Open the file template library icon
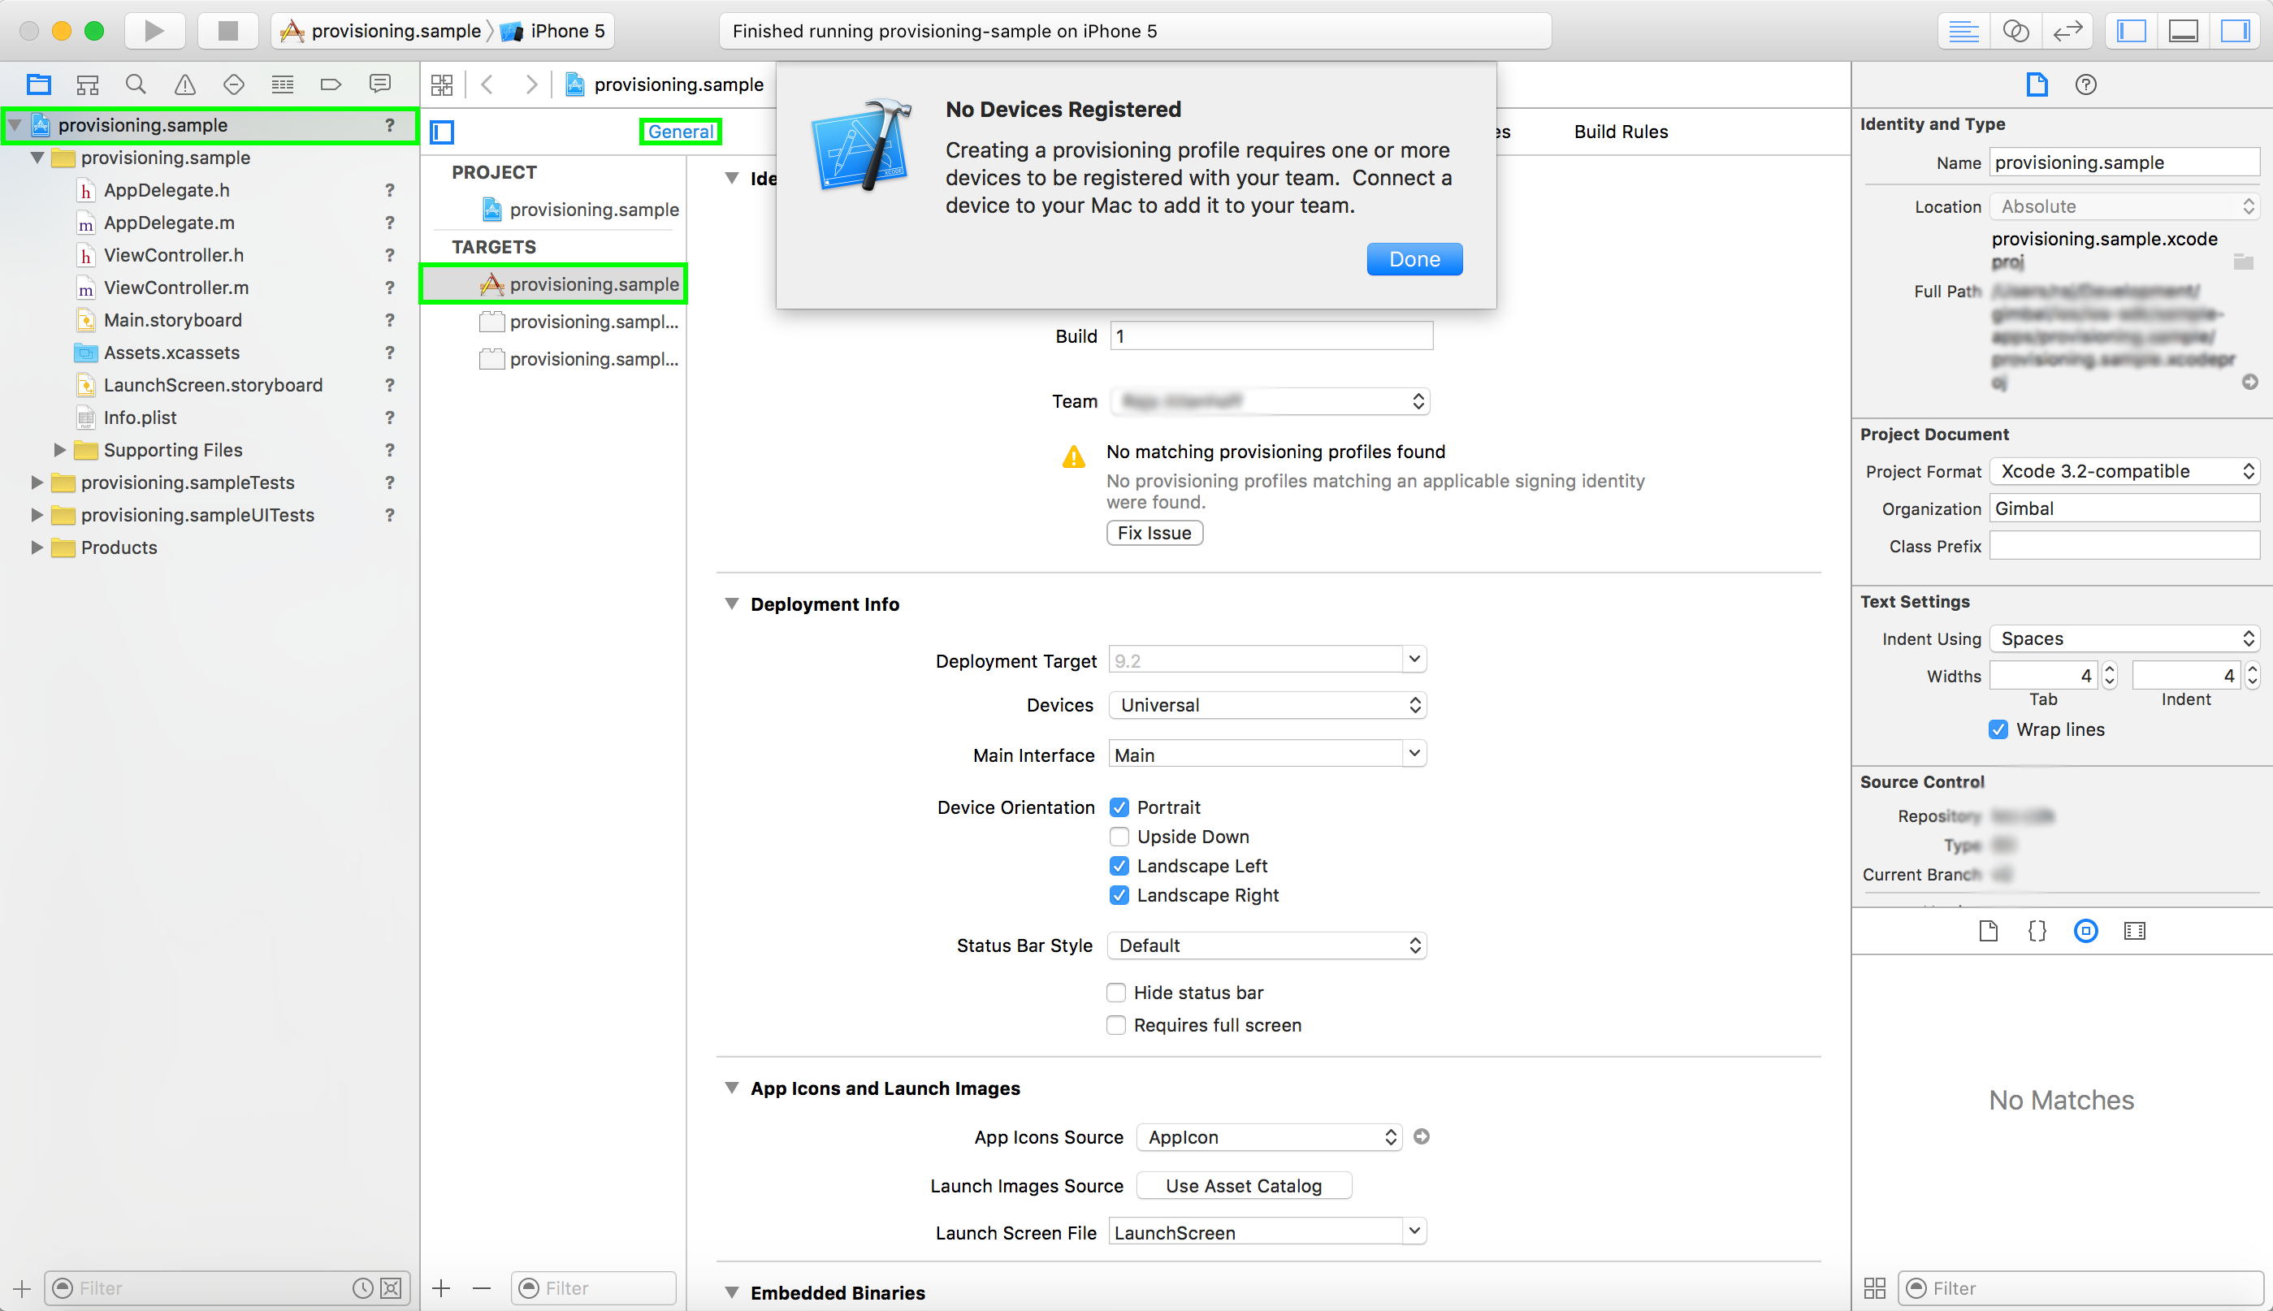The image size is (2273, 1311). click(x=1989, y=931)
